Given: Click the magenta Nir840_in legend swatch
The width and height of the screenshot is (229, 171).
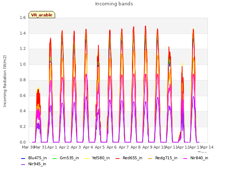Looking at the screenshot, I should tap(185, 158).
